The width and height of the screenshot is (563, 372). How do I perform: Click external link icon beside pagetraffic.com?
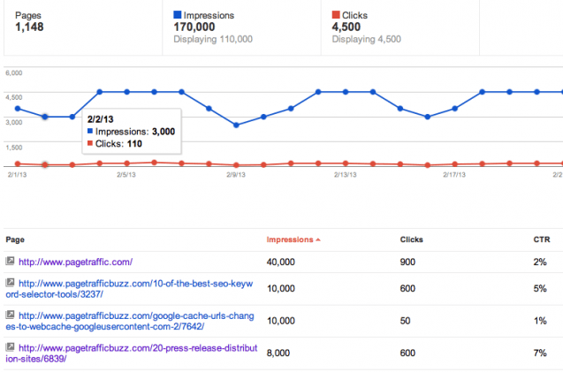pos(10,261)
